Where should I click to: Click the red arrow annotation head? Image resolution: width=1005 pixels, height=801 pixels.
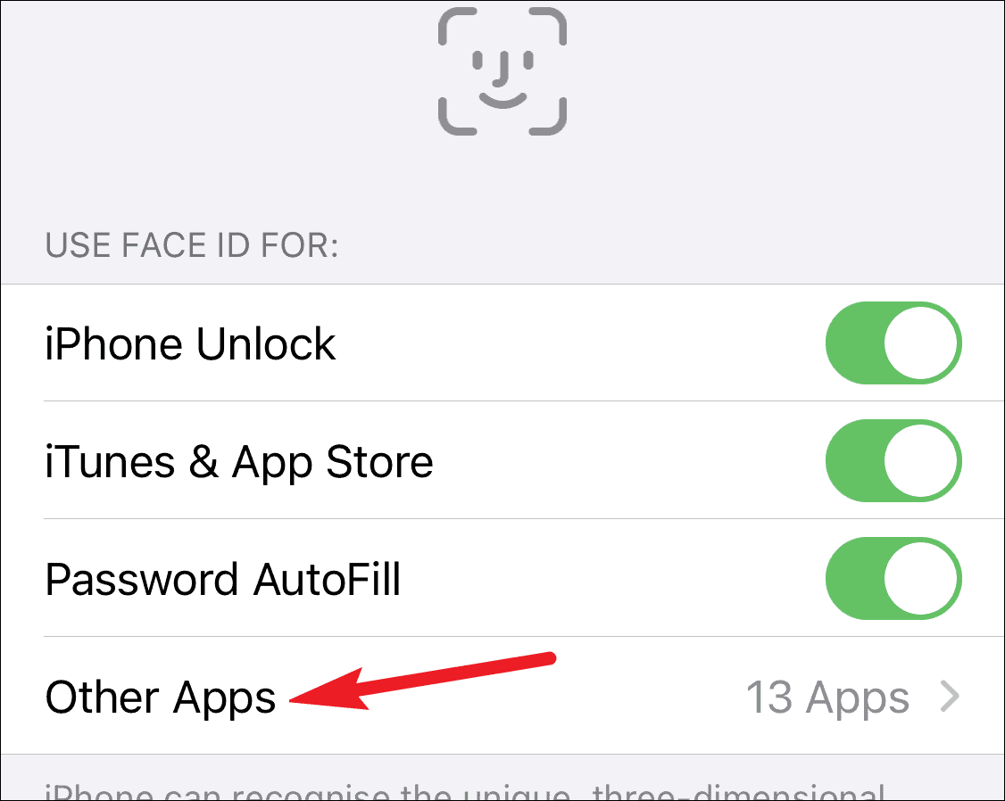coord(328,690)
